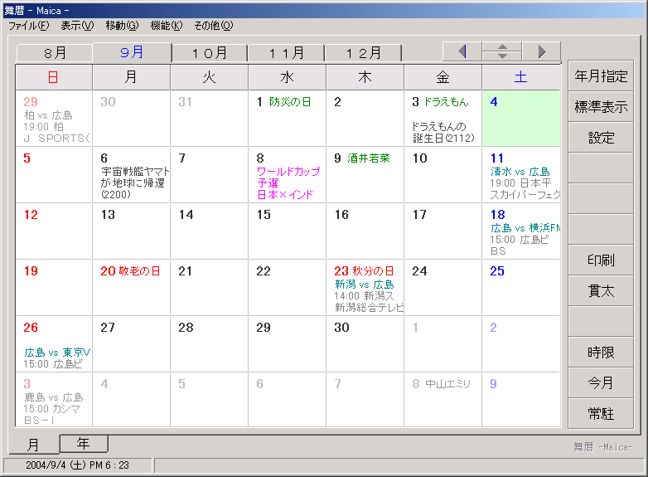
Task: Click the left arrow previous-month button
Action: (x=462, y=51)
